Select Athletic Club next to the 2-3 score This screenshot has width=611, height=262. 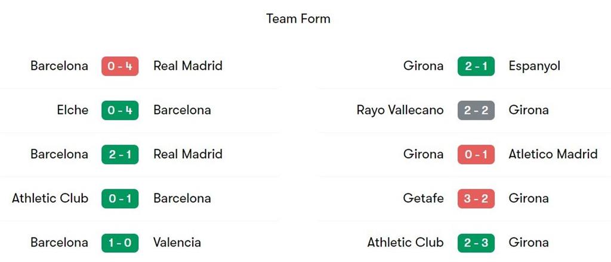click(405, 243)
